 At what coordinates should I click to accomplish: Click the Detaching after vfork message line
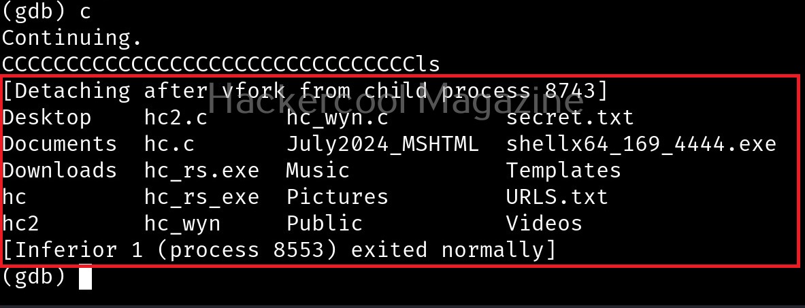(x=305, y=90)
